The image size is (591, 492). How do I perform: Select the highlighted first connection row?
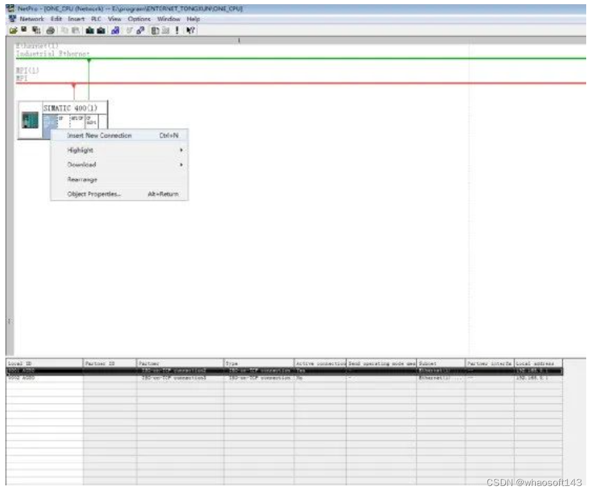[284, 371]
